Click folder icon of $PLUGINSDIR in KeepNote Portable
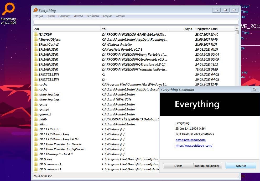260x181 pixels. click(x=36, y=49)
